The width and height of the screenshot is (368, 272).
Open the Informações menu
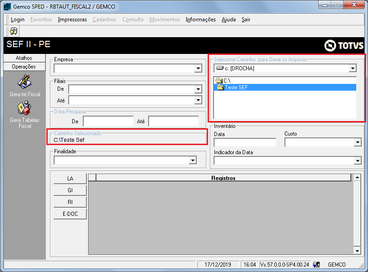tap(201, 19)
